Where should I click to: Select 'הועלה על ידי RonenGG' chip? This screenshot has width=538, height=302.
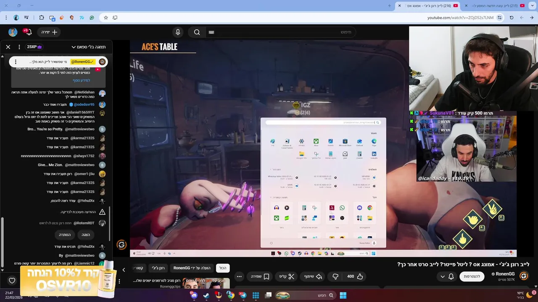point(192,268)
